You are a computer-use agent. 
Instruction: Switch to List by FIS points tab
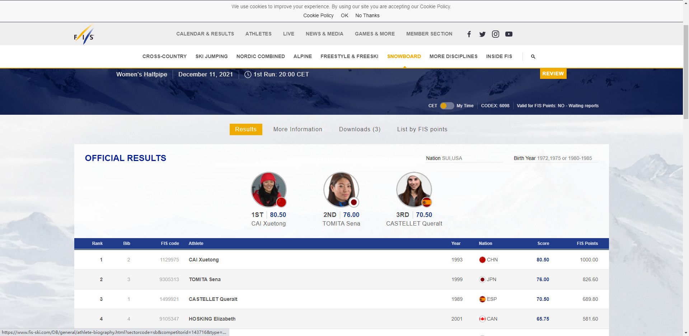pyautogui.click(x=422, y=129)
